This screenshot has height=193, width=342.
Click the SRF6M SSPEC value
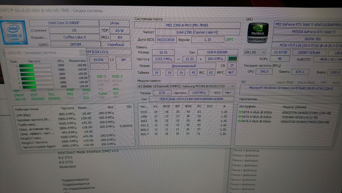[x=76, y=44]
